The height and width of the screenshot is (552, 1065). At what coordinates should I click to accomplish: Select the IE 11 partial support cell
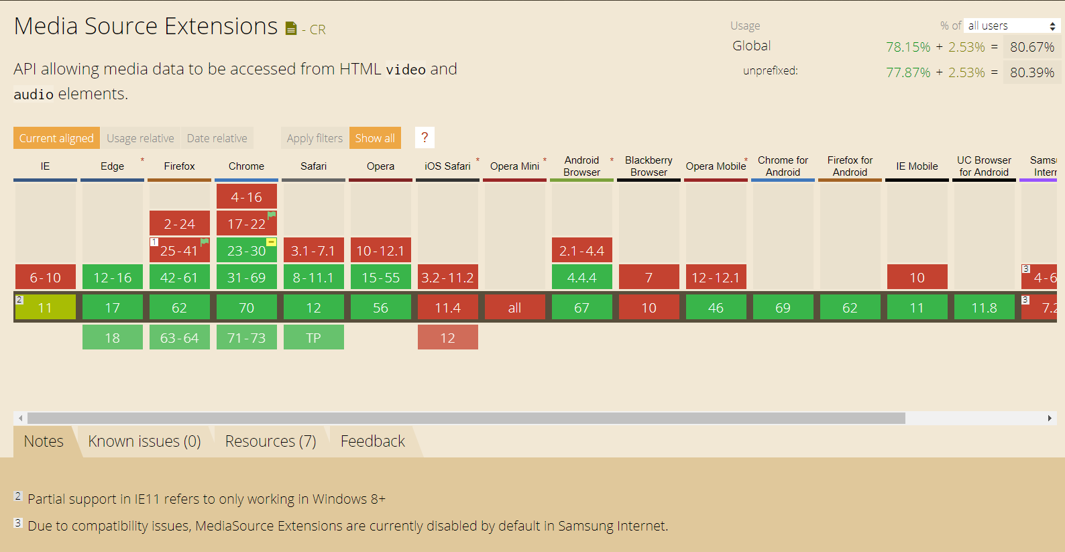coord(46,307)
